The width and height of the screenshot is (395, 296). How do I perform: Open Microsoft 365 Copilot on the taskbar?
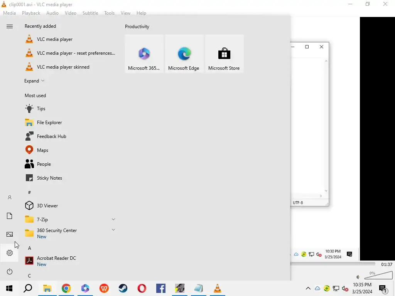(85, 288)
